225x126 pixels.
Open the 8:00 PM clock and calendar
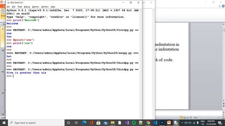tap(211, 123)
